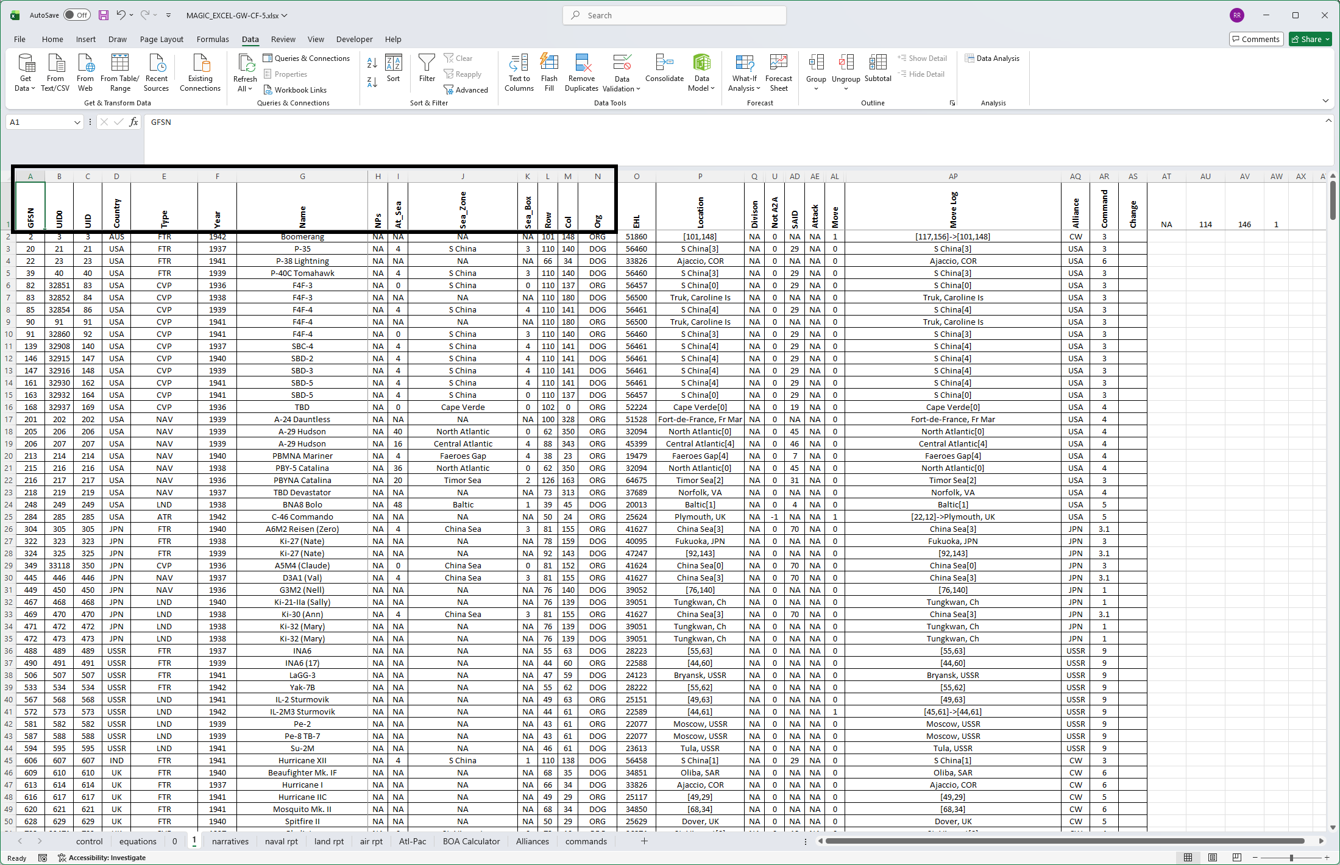This screenshot has height=865, width=1340.
Task: Create a Forecast Sheet
Action: [x=779, y=72]
